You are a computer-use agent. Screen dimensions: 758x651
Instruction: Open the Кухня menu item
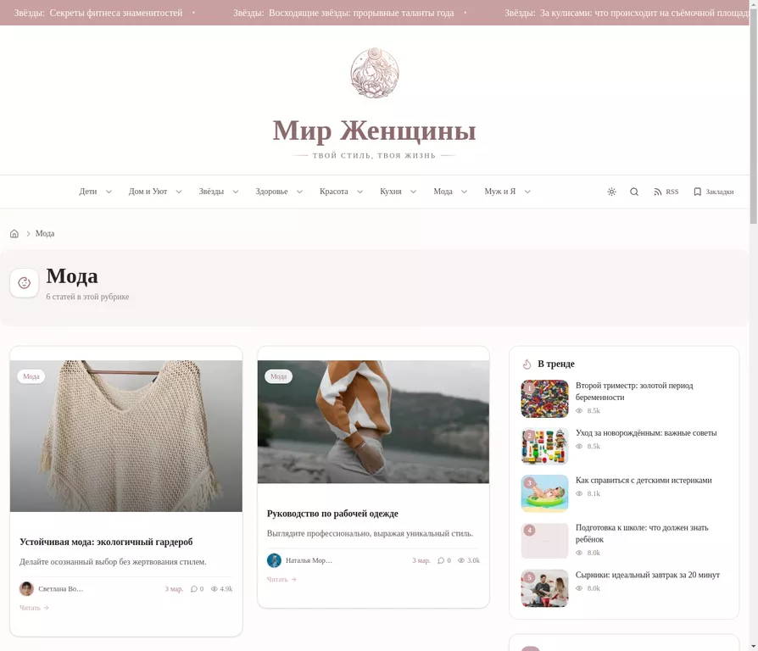tap(391, 192)
